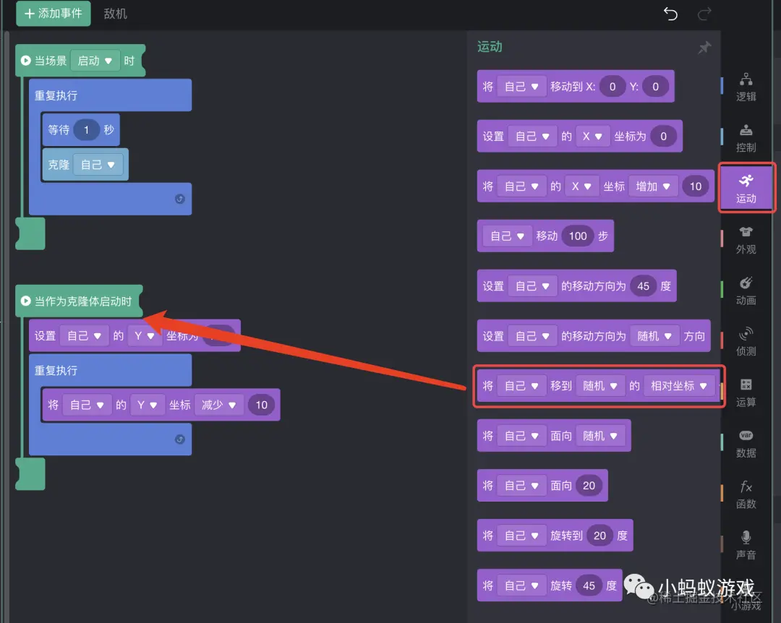Click the redo arrow icon
The image size is (781, 623).
(x=704, y=14)
